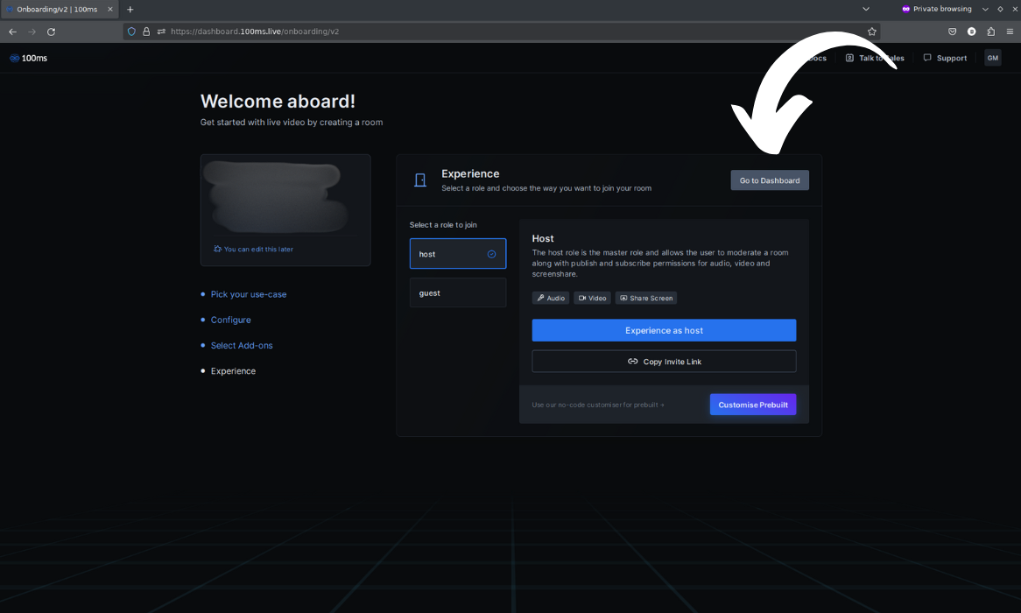
Task: Click the no-code customiser for prebuilt text
Action: (x=598, y=405)
